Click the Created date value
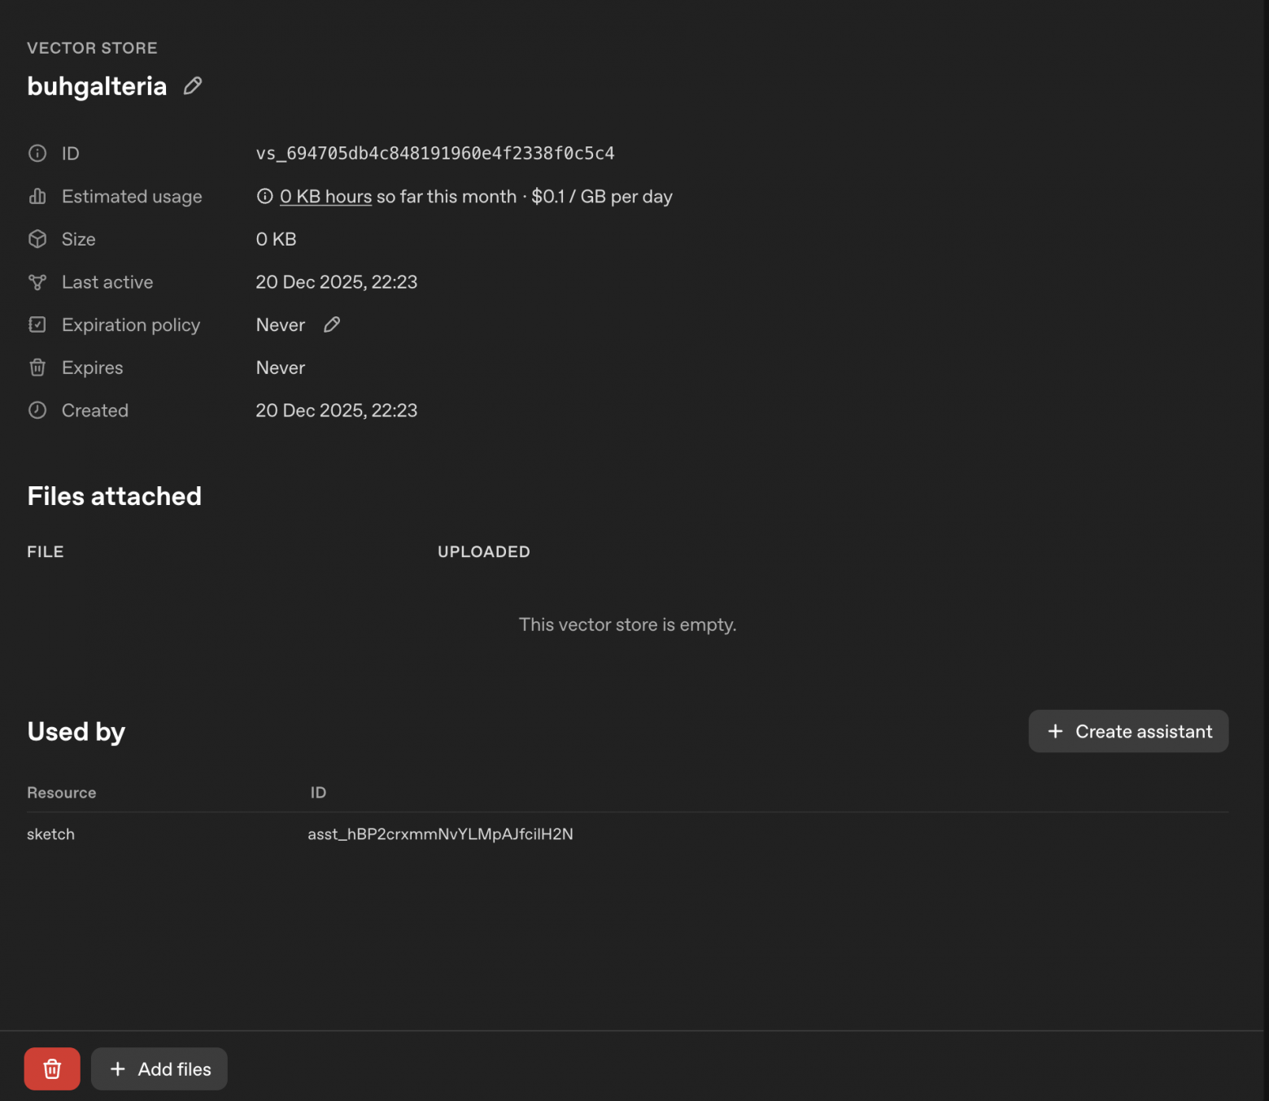Screen dimensions: 1269x1101 (x=337, y=411)
